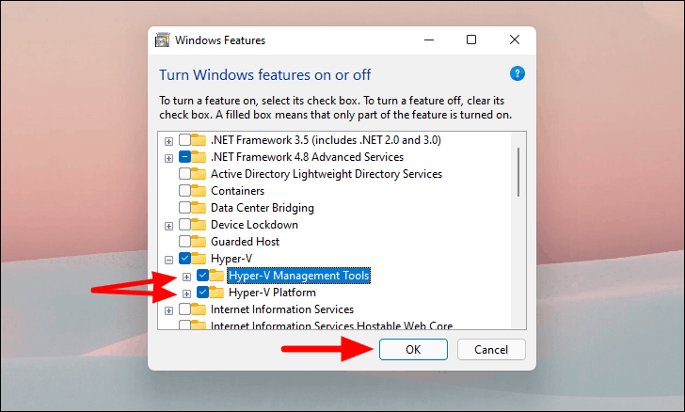The width and height of the screenshot is (685, 412).
Task: Click the vertical scrollbar thumb
Action: point(518,169)
